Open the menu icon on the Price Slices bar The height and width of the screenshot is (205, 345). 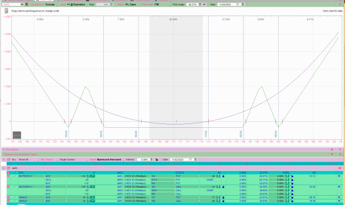(x=340, y=150)
